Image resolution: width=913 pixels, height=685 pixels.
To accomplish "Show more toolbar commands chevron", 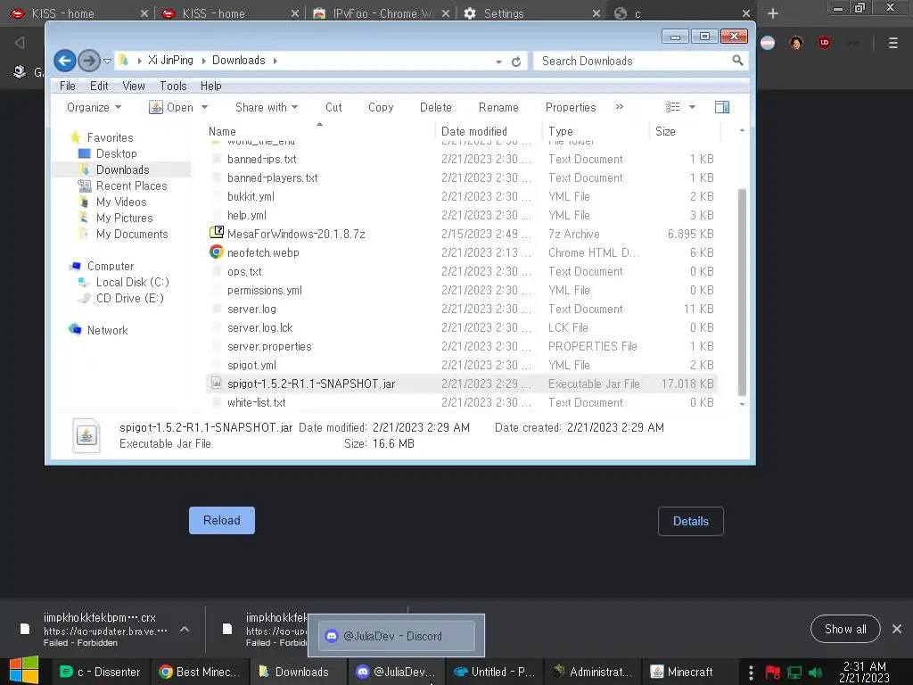I will pos(620,107).
